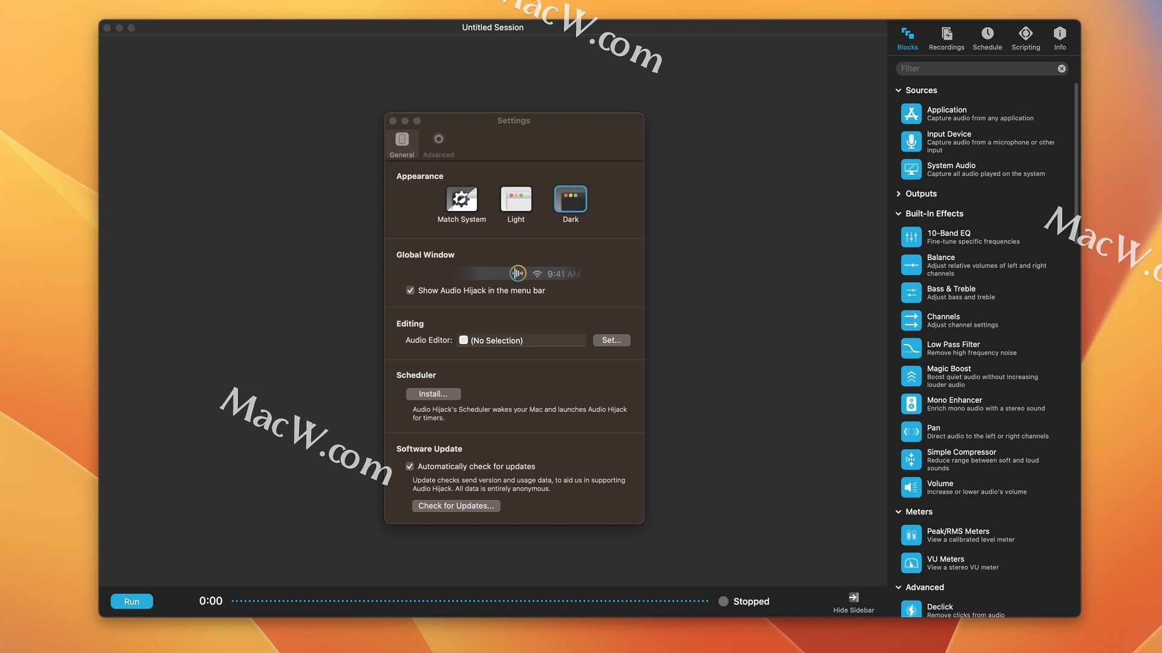Open the Audio Editor selection field
Screen dimensions: 1162x653
point(522,340)
